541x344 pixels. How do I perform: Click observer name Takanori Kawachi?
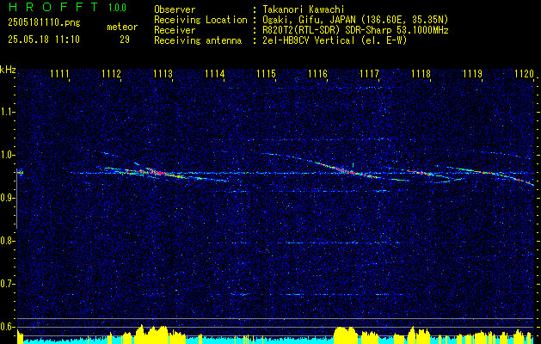pos(304,9)
